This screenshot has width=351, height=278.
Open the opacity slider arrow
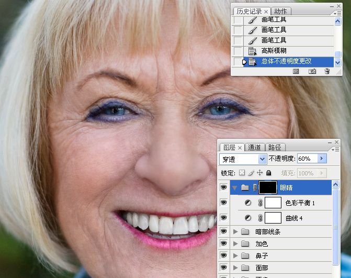(x=322, y=159)
